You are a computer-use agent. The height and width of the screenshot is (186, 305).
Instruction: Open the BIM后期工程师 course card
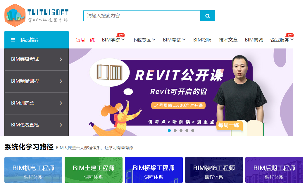click(x=274, y=170)
